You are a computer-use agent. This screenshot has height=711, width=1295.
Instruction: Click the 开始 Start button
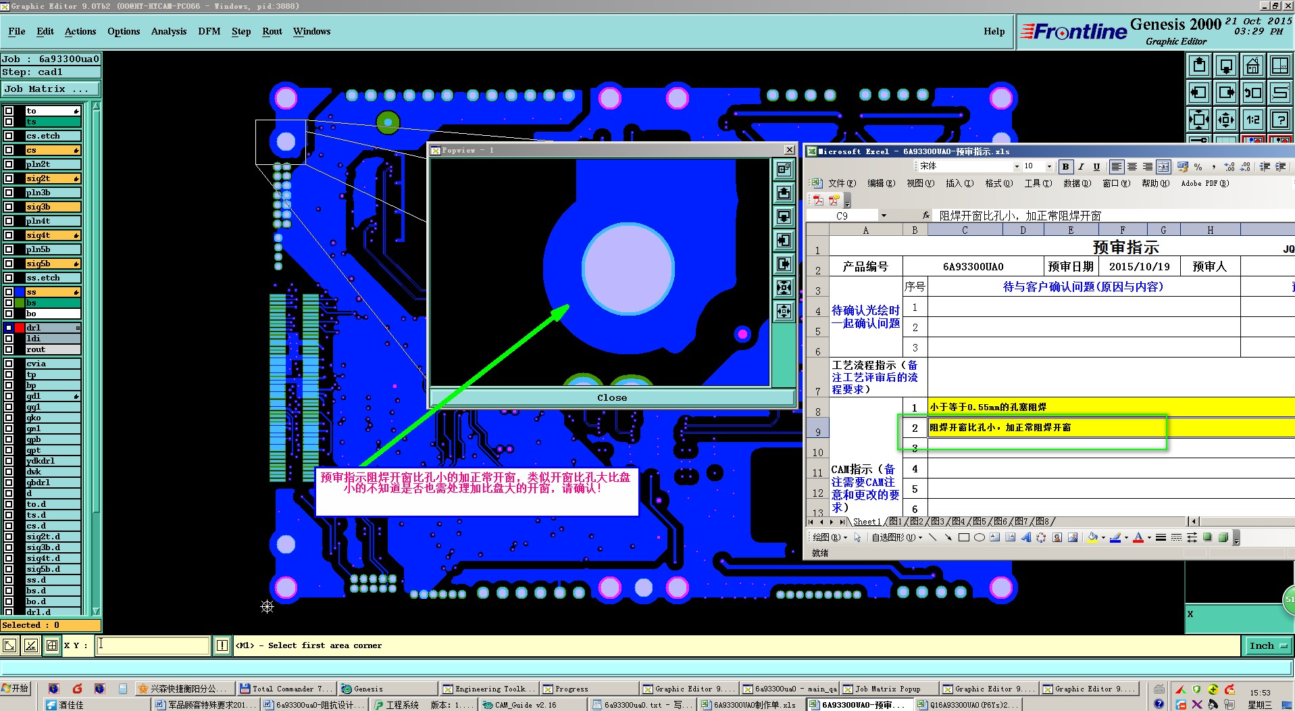click(15, 688)
